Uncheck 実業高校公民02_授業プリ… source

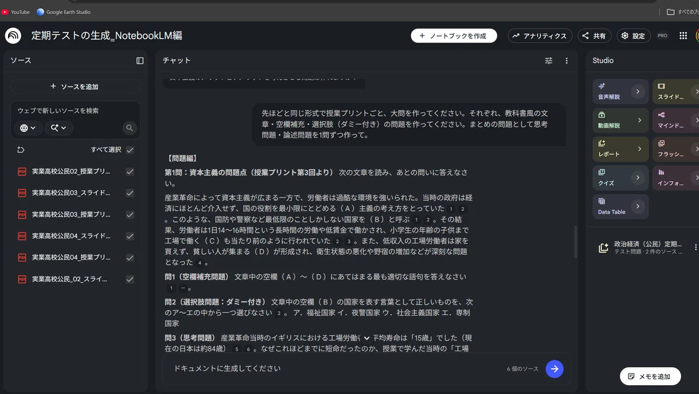point(130,171)
